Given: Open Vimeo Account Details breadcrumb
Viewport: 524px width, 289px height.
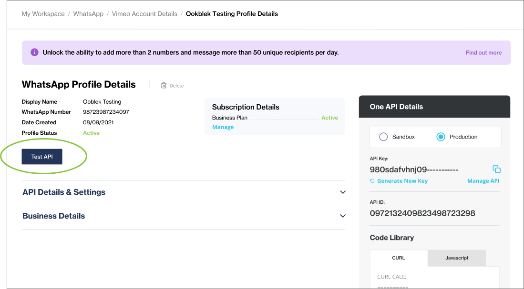Looking at the screenshot, I should click(144, 14).
